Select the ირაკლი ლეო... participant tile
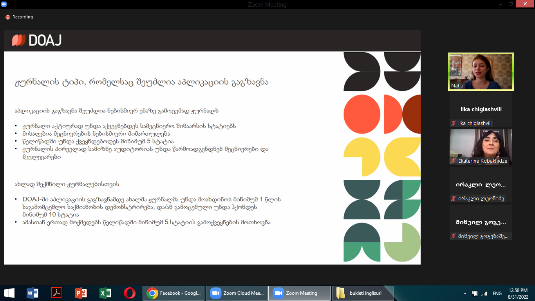Viewport: 535px width, 301px height. (x=481, y=185)
